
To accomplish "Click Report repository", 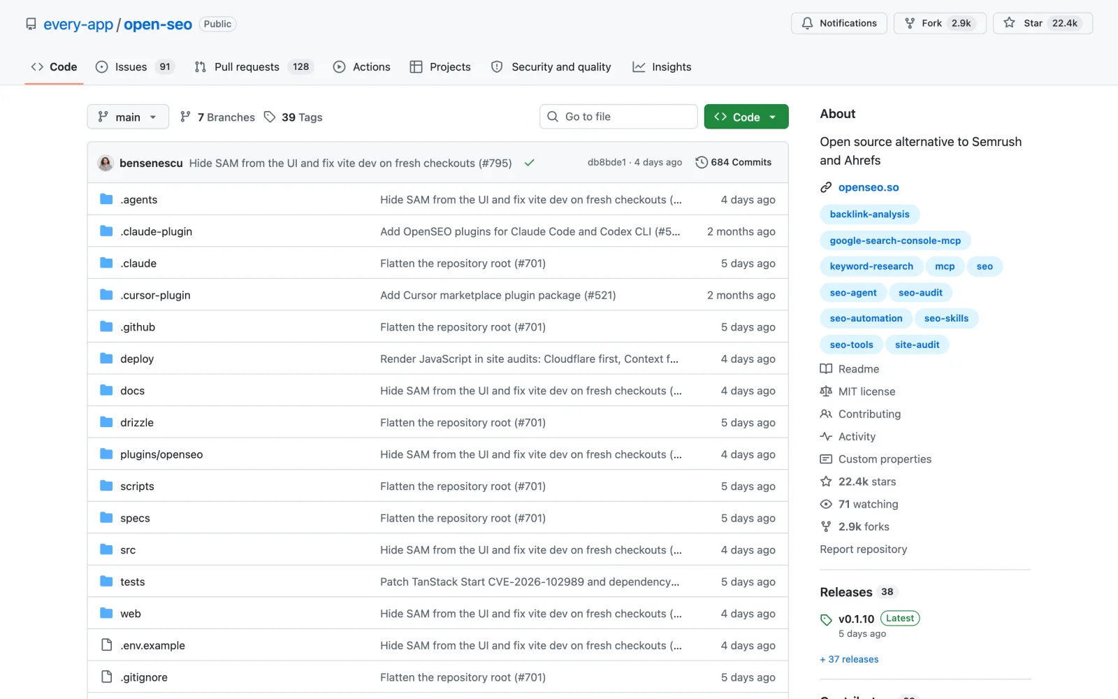I will point(864,549).
